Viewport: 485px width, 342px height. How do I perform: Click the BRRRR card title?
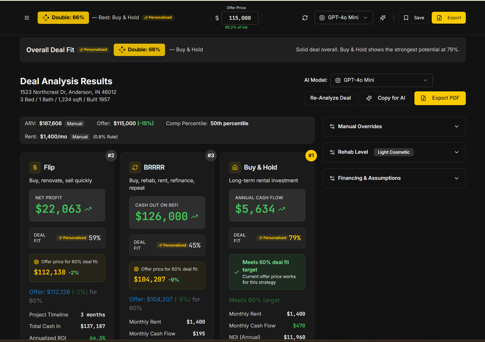point(154,167)
